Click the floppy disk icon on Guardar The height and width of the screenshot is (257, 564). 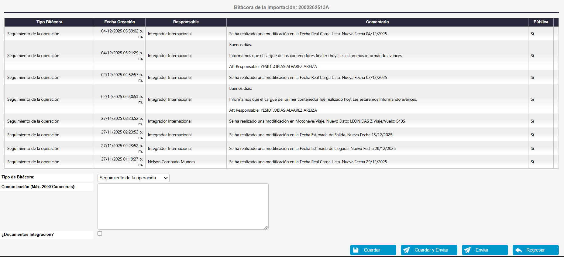click(x=356, y=250)
